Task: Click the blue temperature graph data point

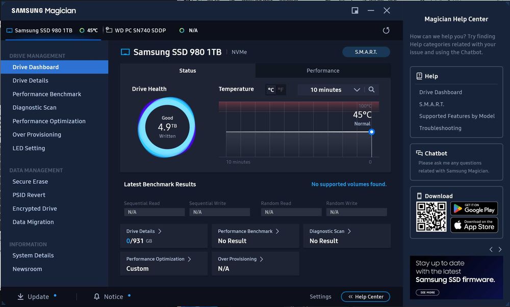Action: (371, 132)
